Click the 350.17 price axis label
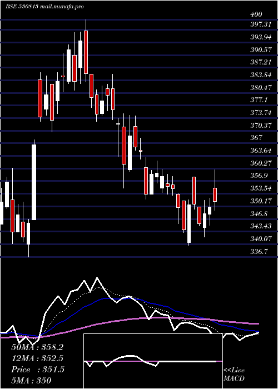The height and width of the screenshot is (389, 278). coord(260,201)
